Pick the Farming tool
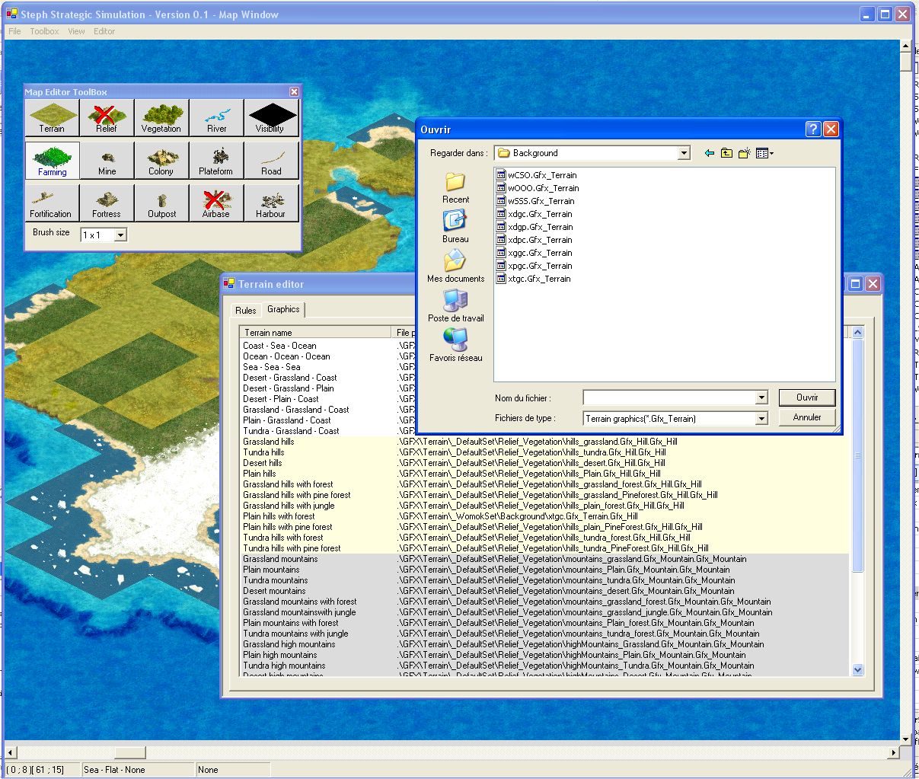This screenshot has height=779, width=919. coord(53,161)
